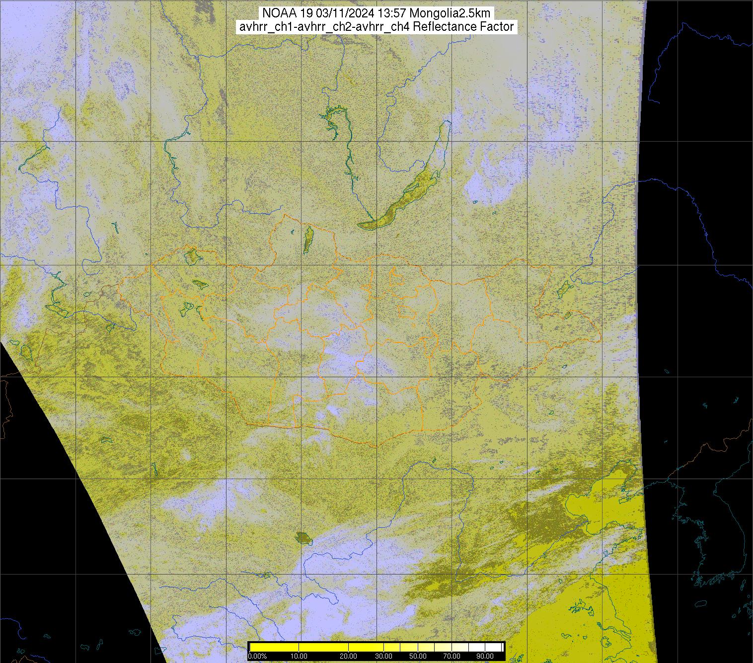
Task: Click the "20.00" legend label
Action: 349,657
